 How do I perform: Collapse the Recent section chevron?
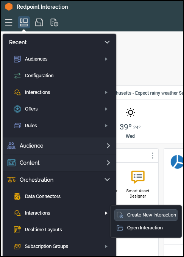click(x=107, y=42)
